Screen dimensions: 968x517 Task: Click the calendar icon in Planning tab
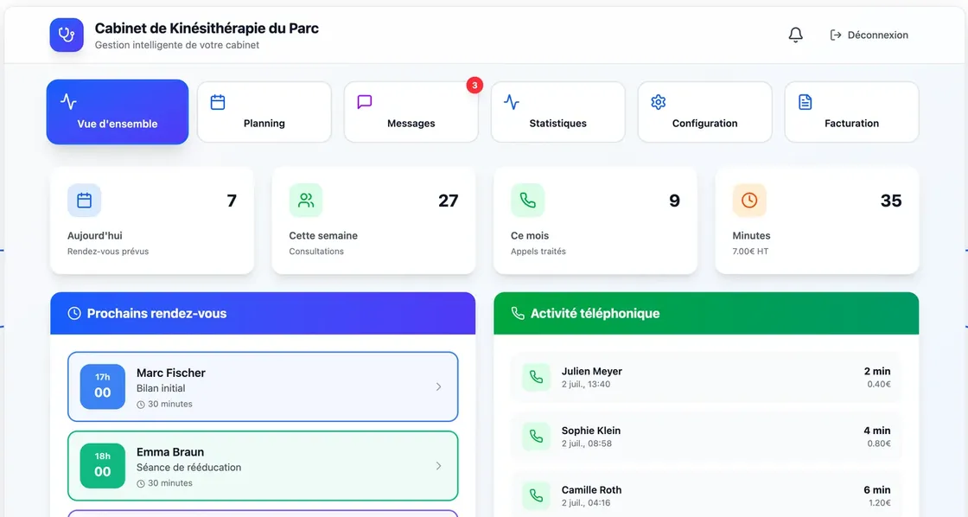(x=217, y=102)
